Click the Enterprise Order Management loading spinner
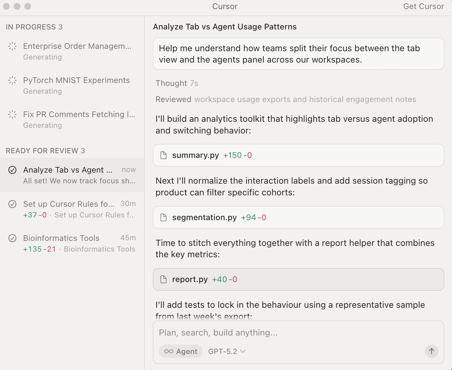Viewport: 452px width, 370px height. 12,46
